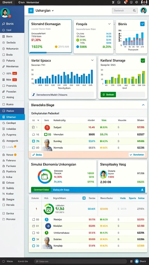This screenshot has height=265, width=149.
Task: Tick the Bleda checkbox in sidebar
Action: (3, 55)
